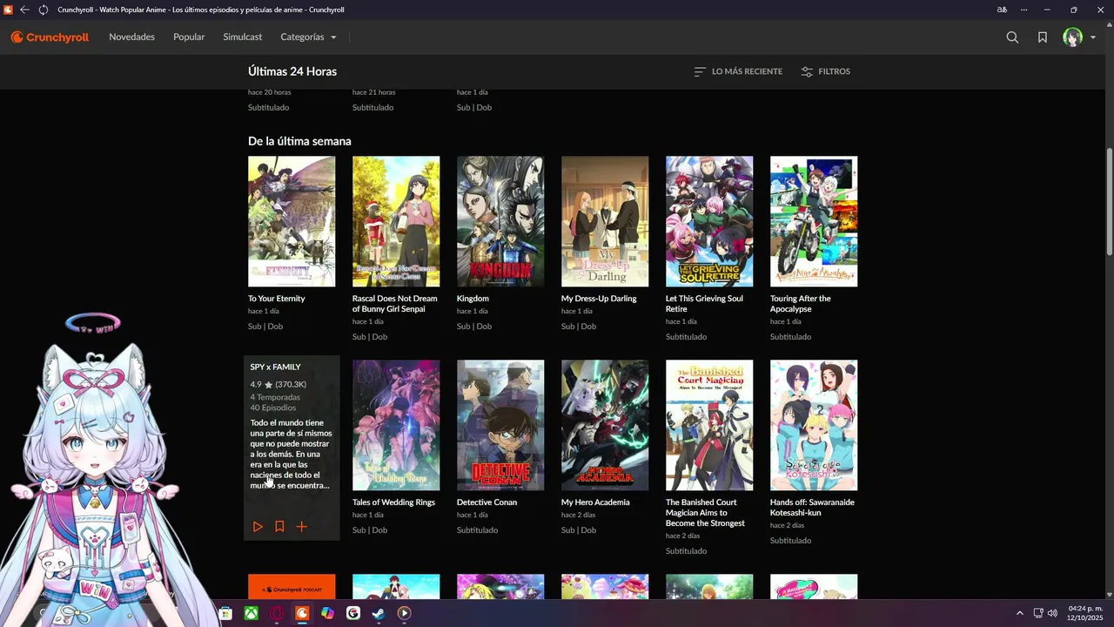The height and width of the screenshot is (627, 1114).
Task: Open Tales of Wedding Rings poster
Action: point(396,425)
